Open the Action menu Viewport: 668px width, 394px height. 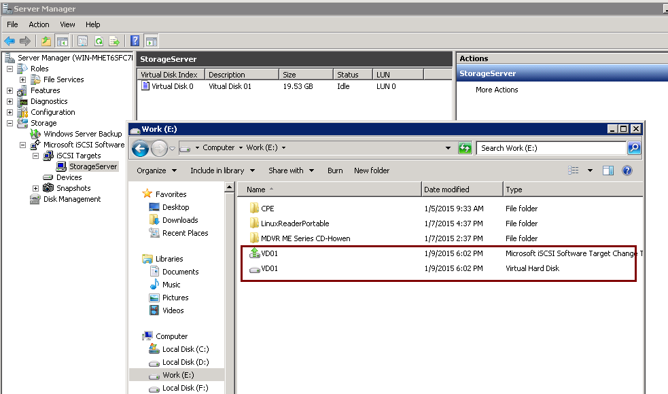pyautogui.click(x=39, y=24)
